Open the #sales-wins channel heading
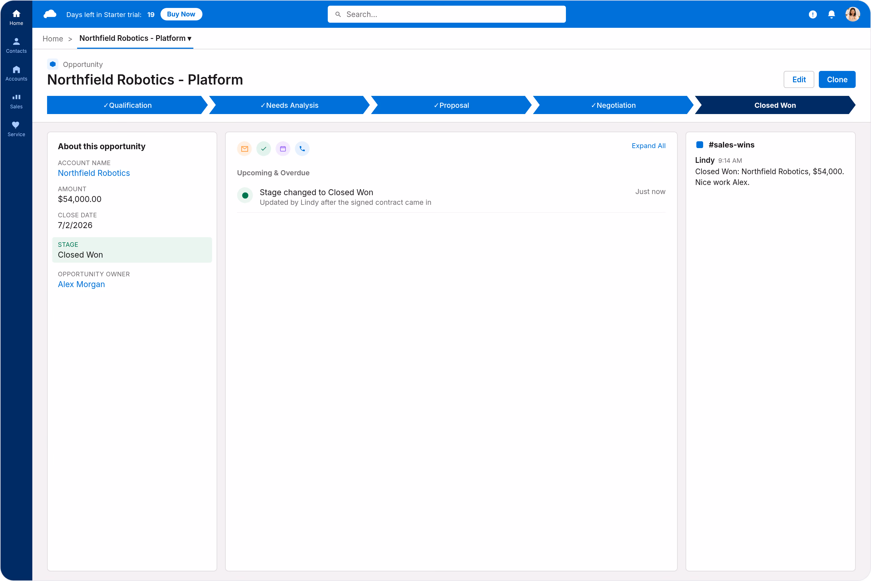Screen dimensions: 871x581 (x=732, y=145)
